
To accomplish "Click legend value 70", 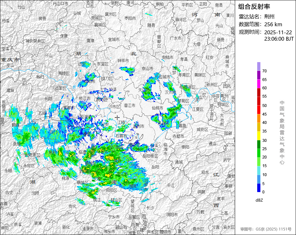I will pyautogui.click(x=264, y=71).
